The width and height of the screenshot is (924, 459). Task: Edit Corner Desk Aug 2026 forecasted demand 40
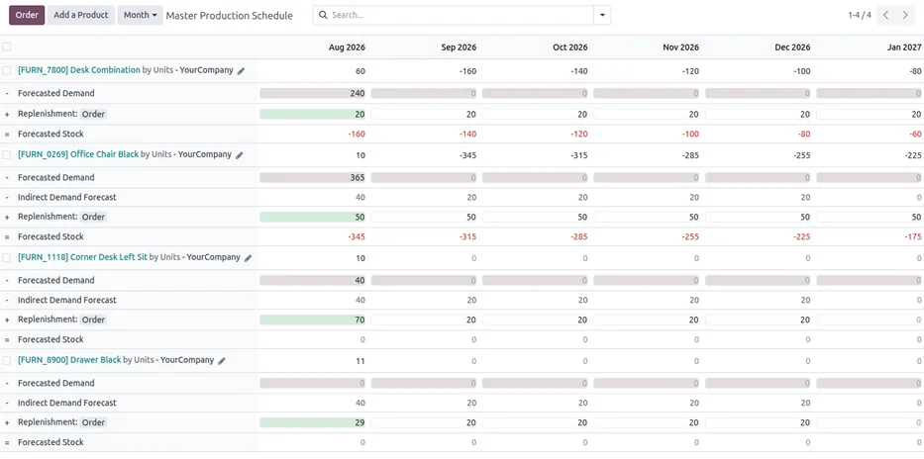pyautogui.click(x=312, y=280)
